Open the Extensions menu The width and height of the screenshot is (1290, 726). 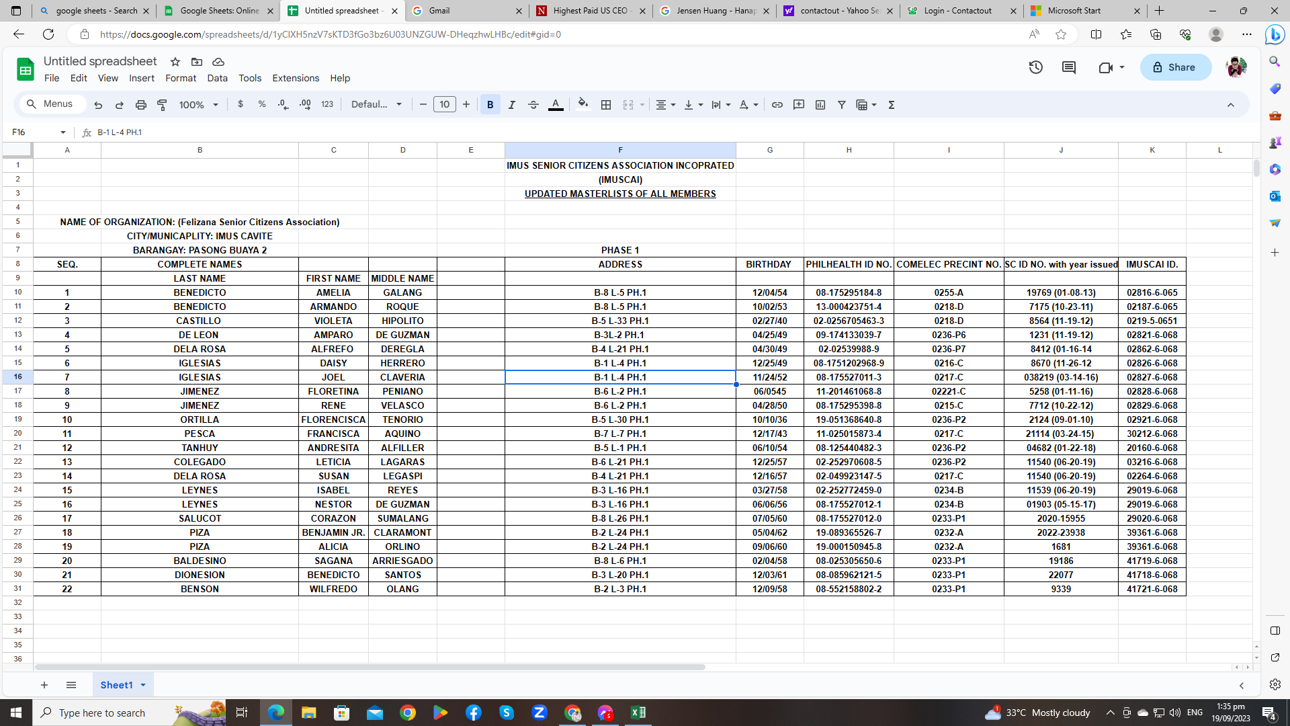click(x=295, y=78)
